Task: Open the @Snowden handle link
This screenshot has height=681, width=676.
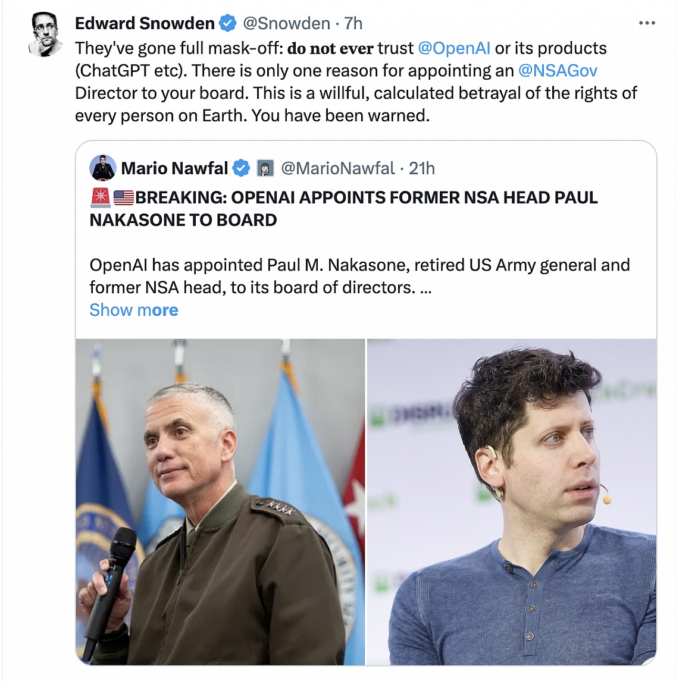Action: click(286, 23)
